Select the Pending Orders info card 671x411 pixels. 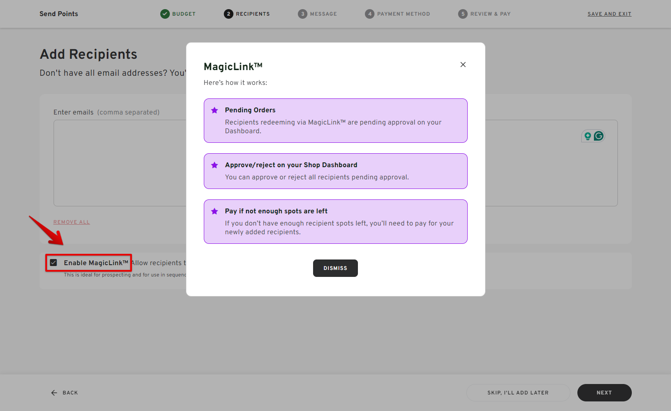coord(335,121)
